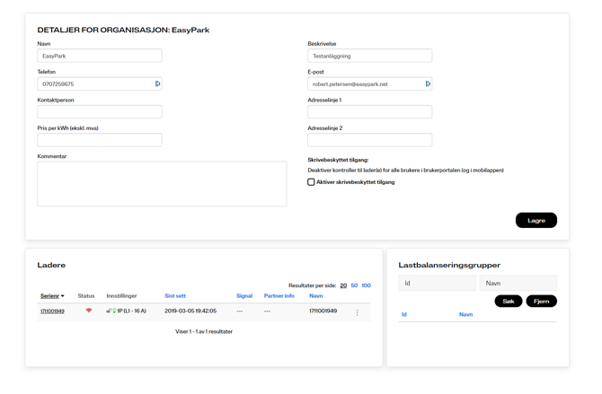The width and height of the screenshot is (602, 394).
Task: Click into the Kommentar text area
Action: click(x=162, y=184)
